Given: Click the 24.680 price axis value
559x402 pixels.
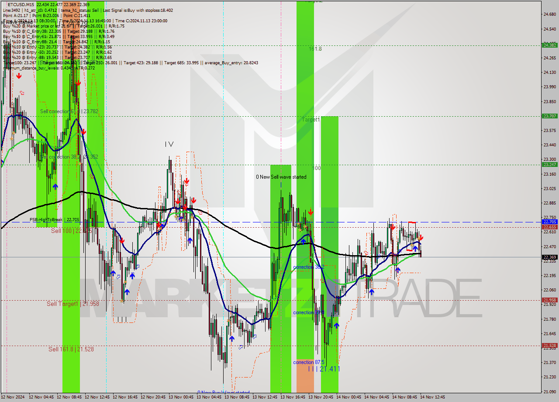Looking at the screenshot, I should click(x=549, y=14).
